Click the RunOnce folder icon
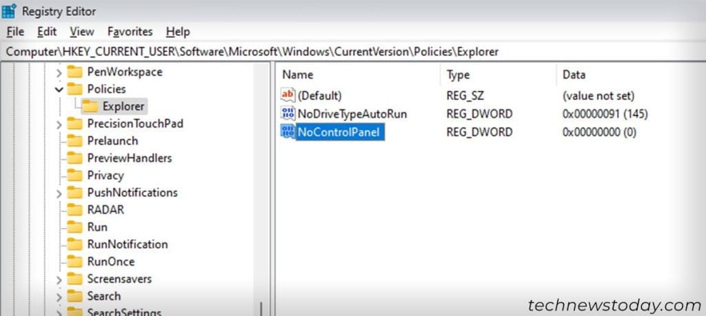The image size is (706, 316). click(x=74, y=262)
